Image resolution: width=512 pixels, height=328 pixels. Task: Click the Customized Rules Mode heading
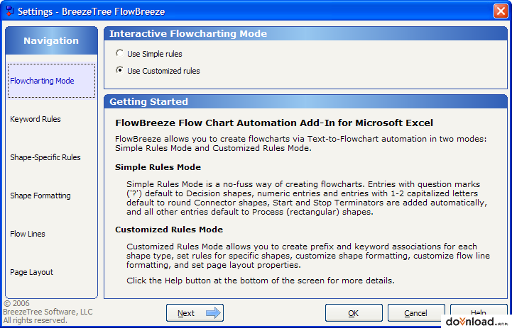coord(169,230)
